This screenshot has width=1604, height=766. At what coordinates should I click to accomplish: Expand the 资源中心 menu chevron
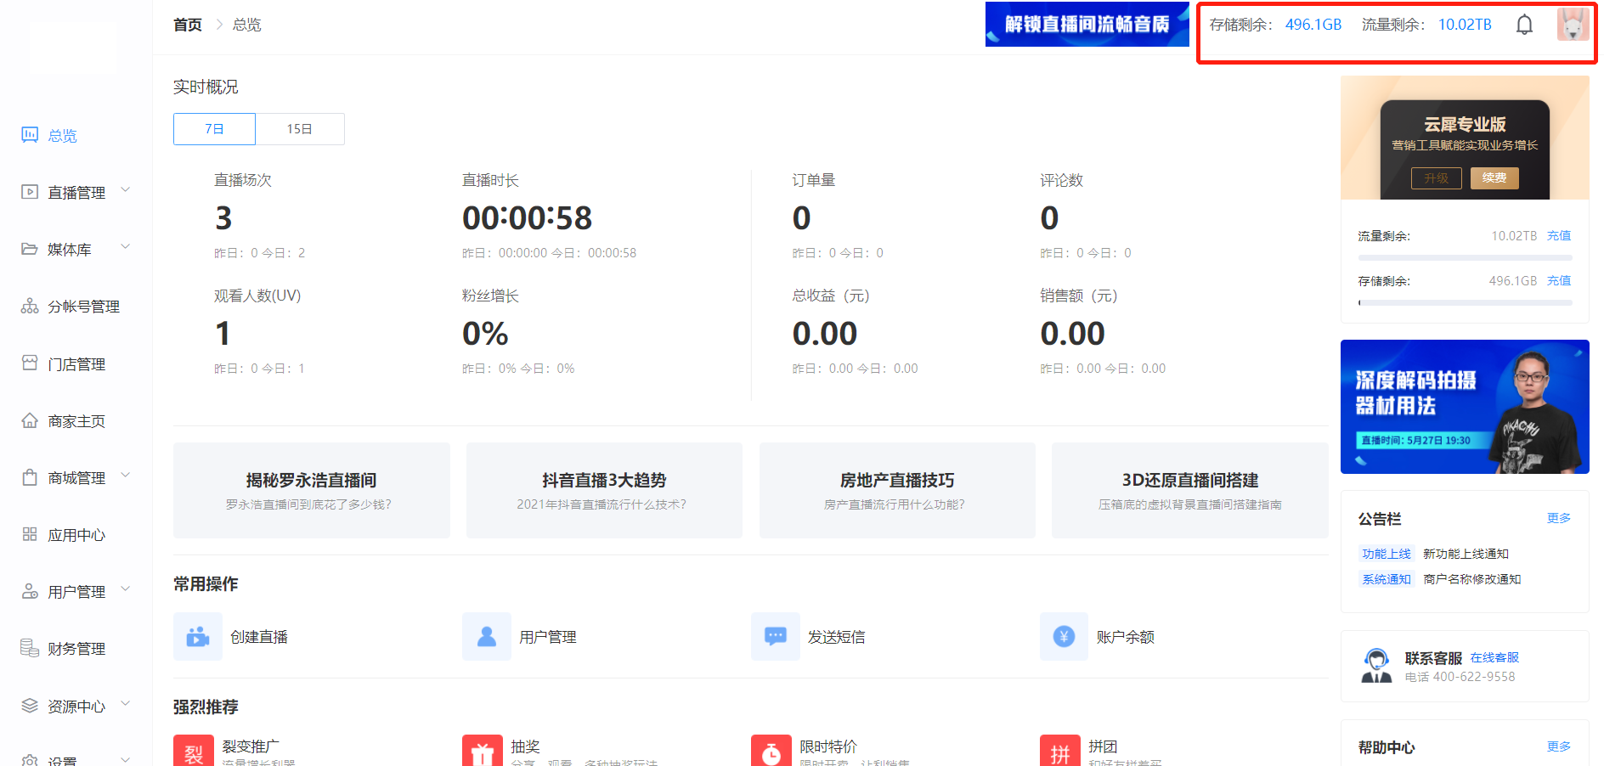[x=126, y=704]
